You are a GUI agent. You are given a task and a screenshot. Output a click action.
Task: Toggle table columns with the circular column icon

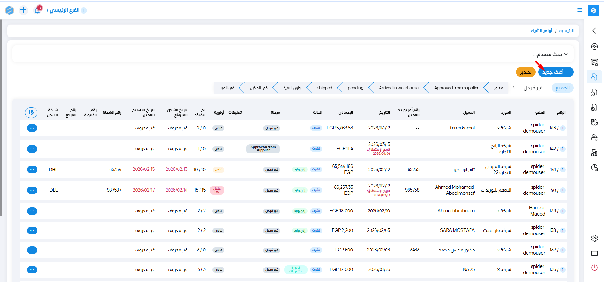click(31, 112)
